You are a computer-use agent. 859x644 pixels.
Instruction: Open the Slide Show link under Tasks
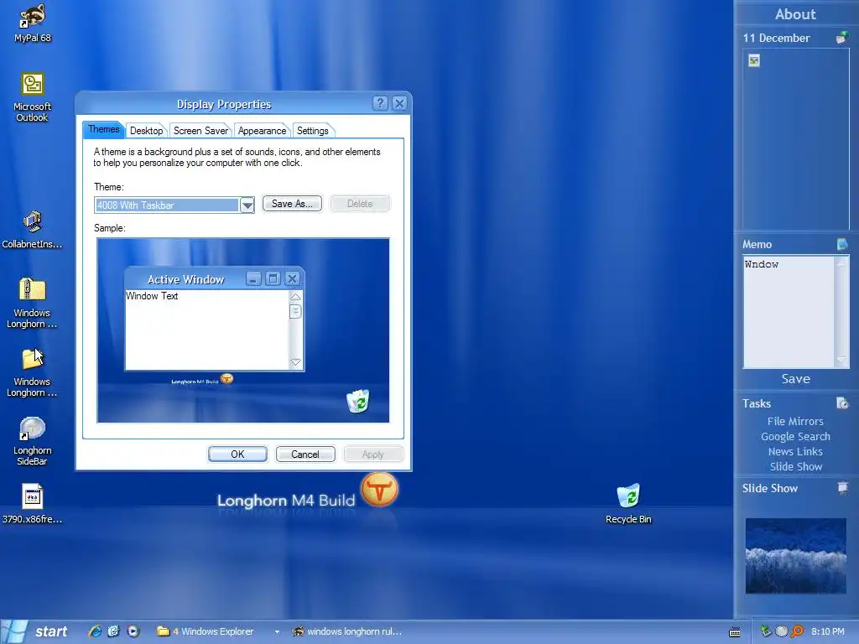point(795,466)
